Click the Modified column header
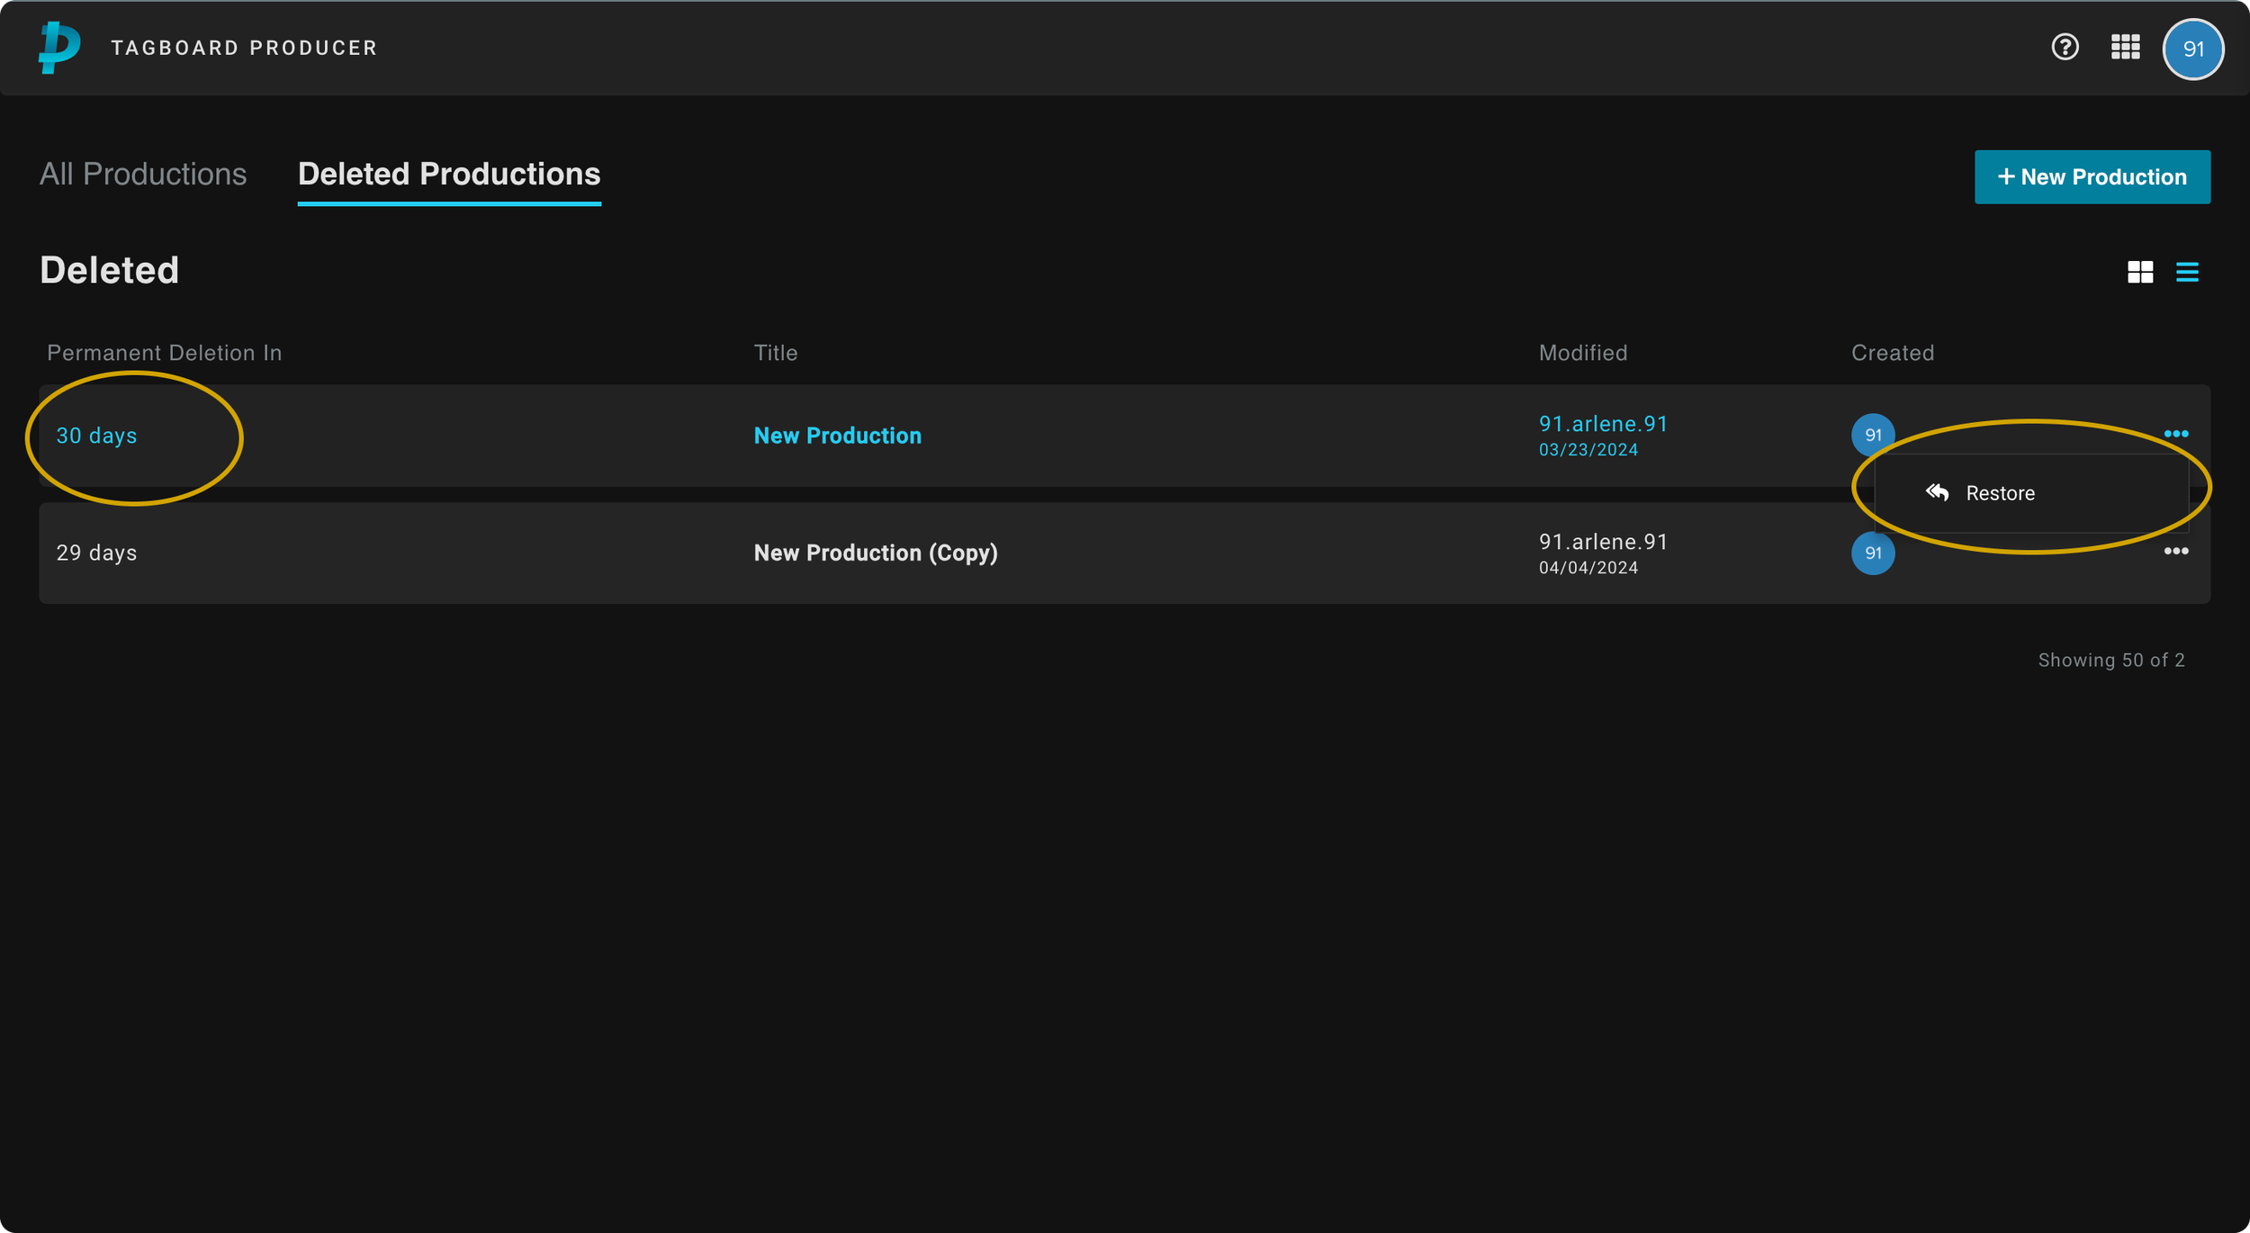Image resolution: width=2250 pixels, height=1233 pixels. point(1583,353)
